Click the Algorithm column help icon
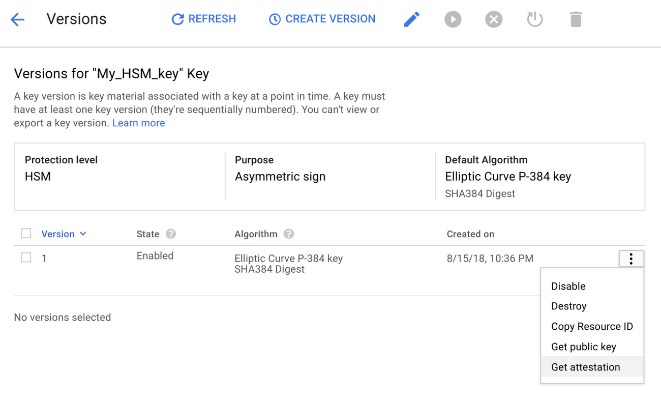Viewport: 661px width, 399px height. [289, 234]
